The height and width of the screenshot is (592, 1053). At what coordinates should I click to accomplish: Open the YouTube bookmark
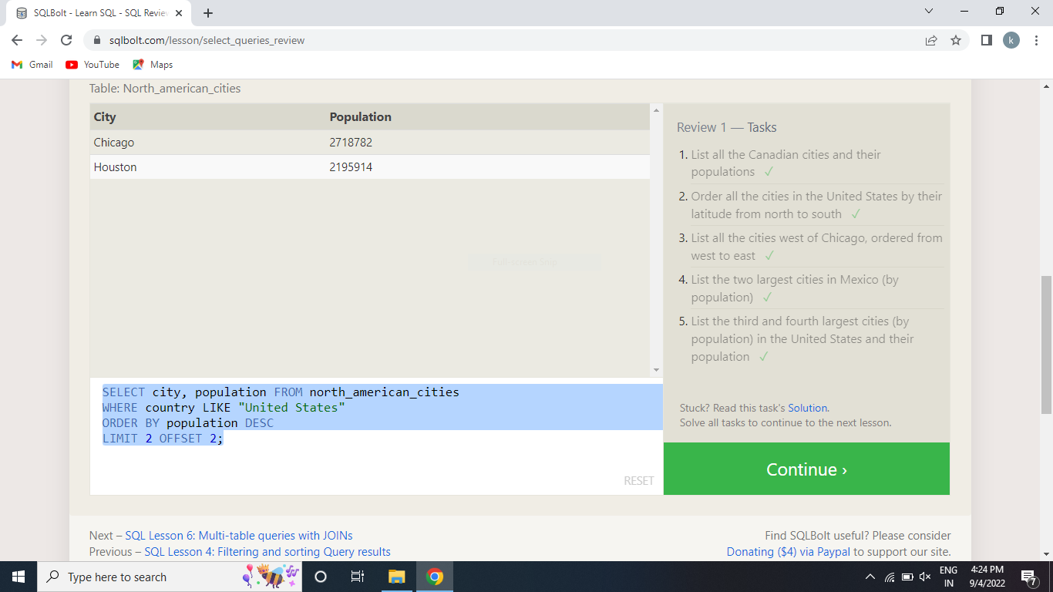pyautogui.click(x=93, y=65)
